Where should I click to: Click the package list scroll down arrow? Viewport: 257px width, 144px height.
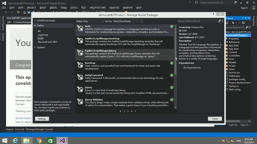click(175, 108)
